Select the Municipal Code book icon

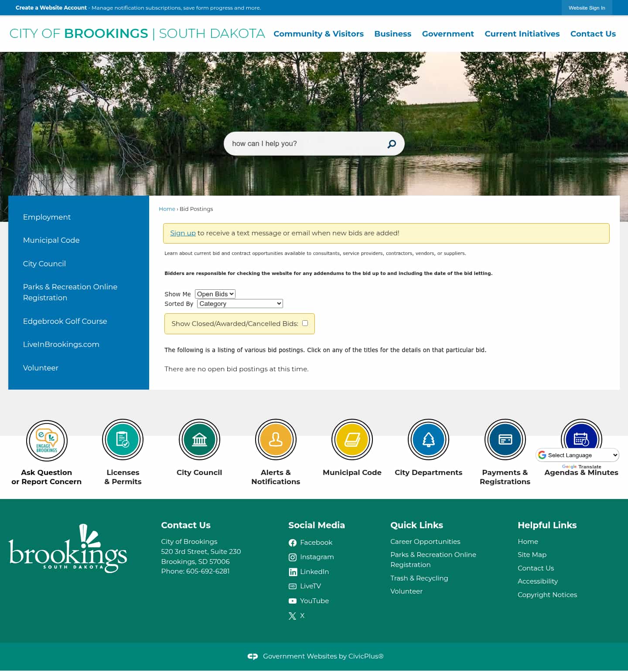pos(352,440)
